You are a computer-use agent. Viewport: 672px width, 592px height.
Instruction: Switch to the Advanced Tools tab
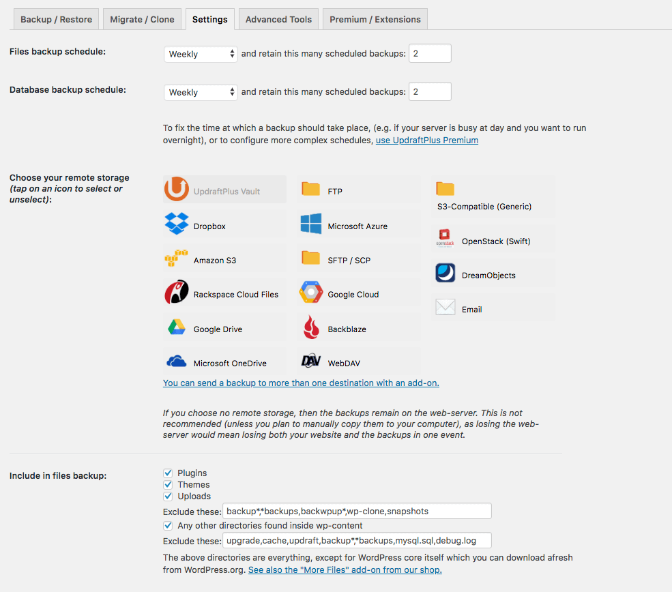point(278,19)
